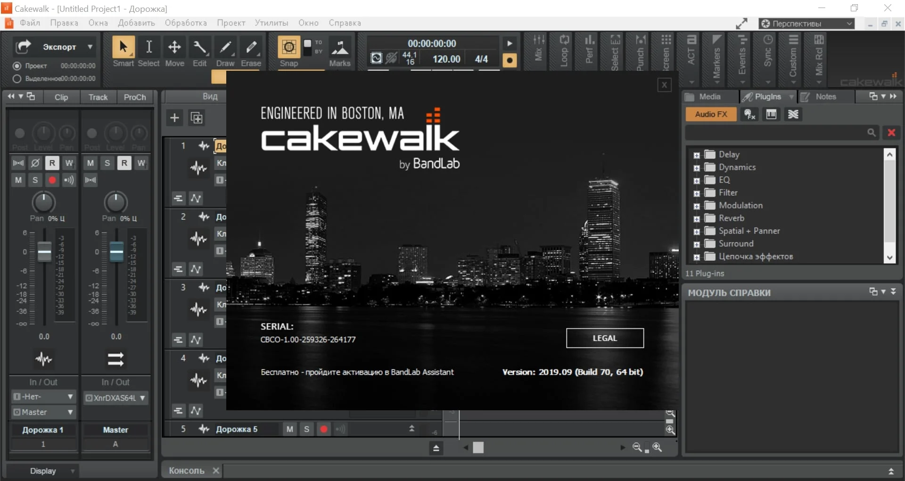905x481 pixels.
Task: Click the Audio FX button
Action: [x=711, y=114]
